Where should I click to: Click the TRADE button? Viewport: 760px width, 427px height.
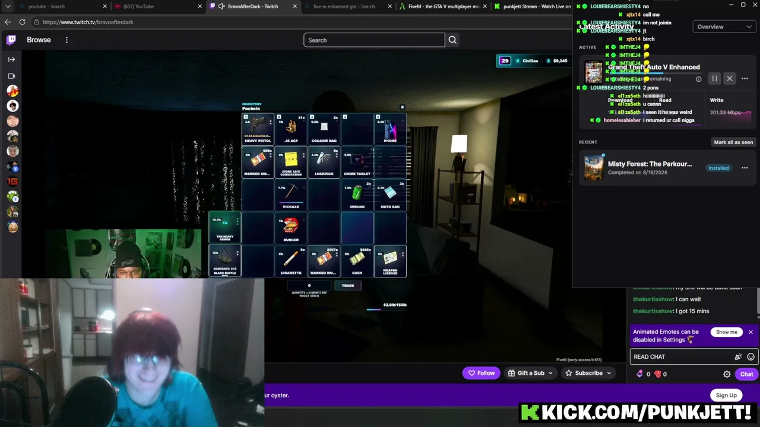click(348, 285)
